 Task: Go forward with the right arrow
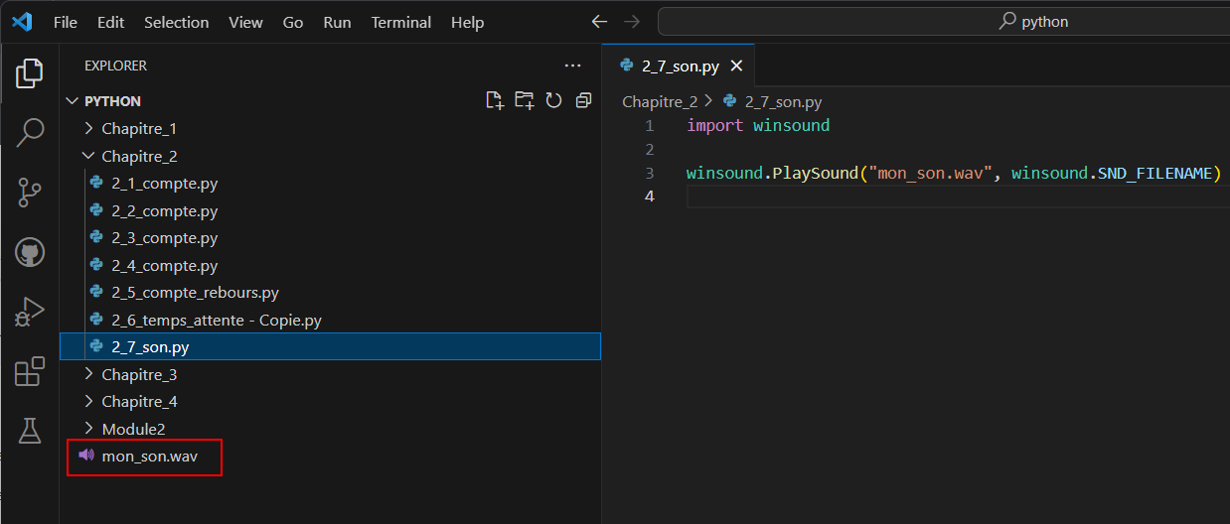click(x=631, y=22)
